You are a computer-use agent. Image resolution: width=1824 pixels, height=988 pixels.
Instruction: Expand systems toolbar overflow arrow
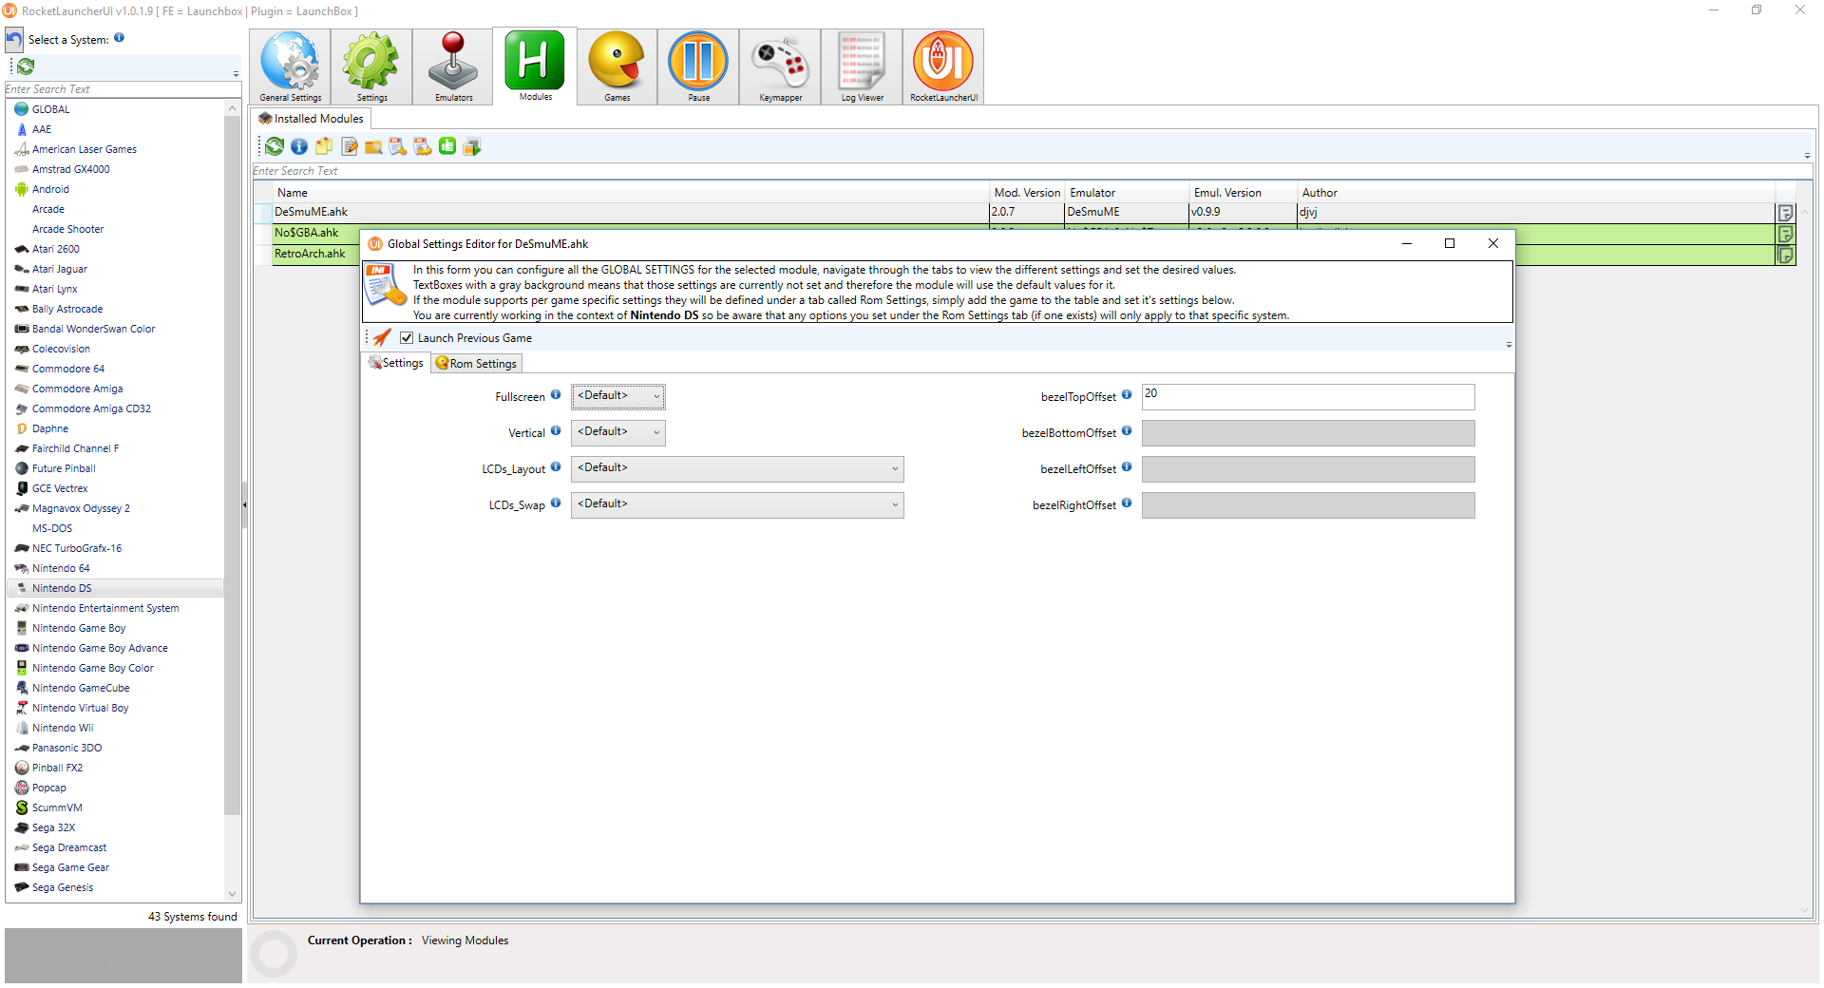coord(236,73)
